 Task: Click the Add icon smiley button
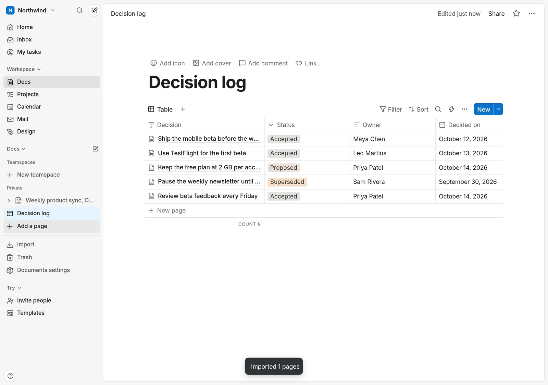coord(167,63)
